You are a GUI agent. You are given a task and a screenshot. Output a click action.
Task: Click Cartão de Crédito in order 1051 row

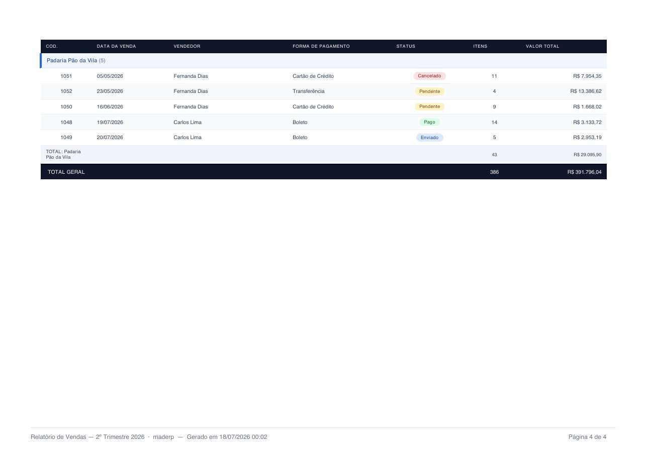click(x=313, y=76)
